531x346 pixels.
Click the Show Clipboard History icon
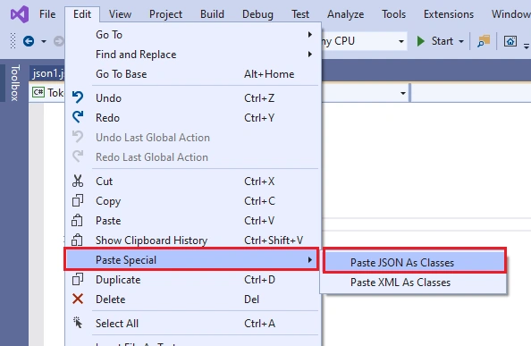coord(77,240)
